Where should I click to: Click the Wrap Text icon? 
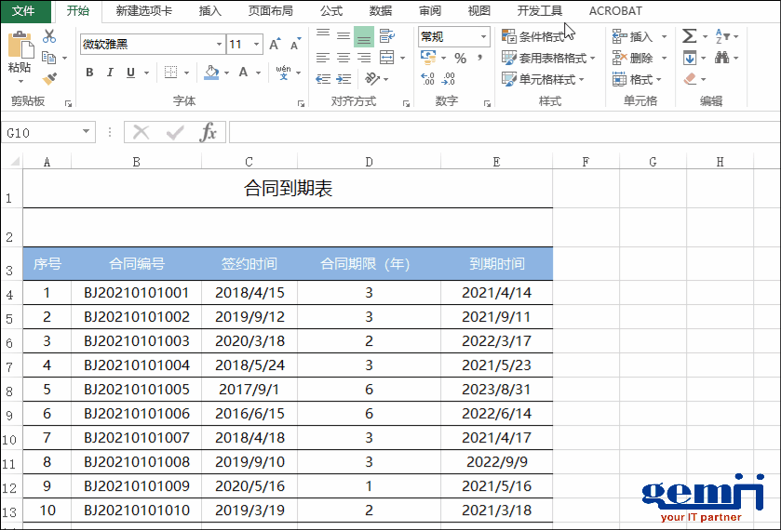(386, 36)
